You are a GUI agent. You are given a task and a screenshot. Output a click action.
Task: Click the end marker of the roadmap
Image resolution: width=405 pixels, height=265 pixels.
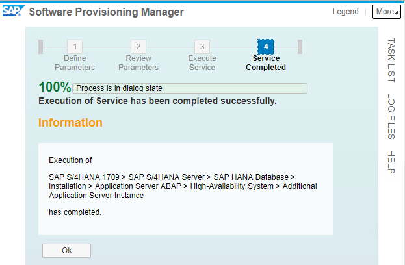click(300, 47)
